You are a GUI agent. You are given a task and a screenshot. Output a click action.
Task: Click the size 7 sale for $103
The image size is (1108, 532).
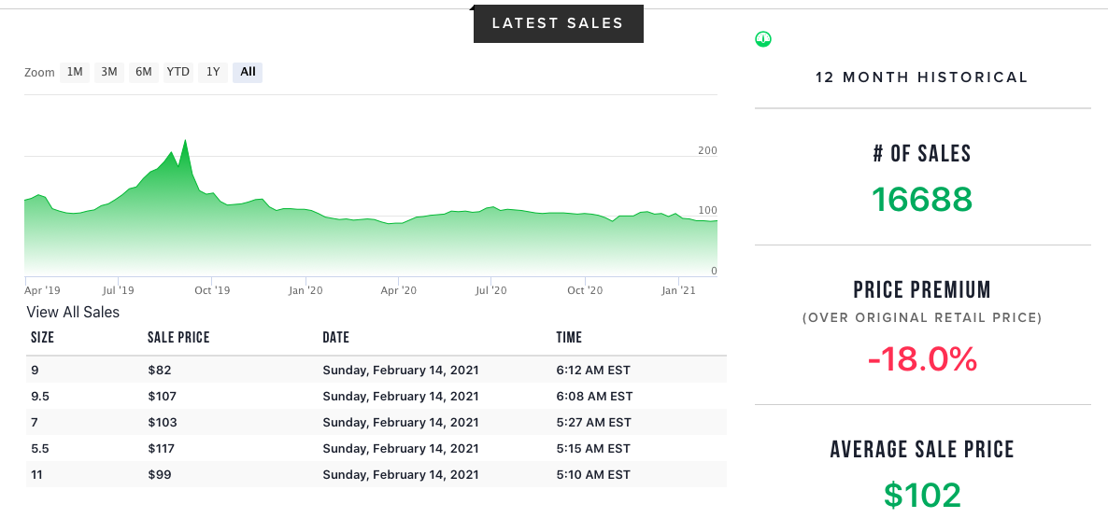click(376, 422)
